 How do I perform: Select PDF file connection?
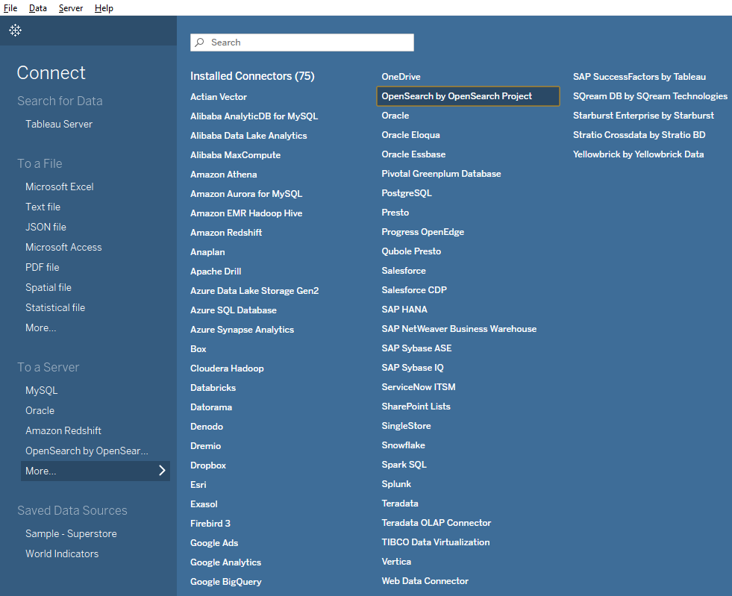click(x=43, y=267)
